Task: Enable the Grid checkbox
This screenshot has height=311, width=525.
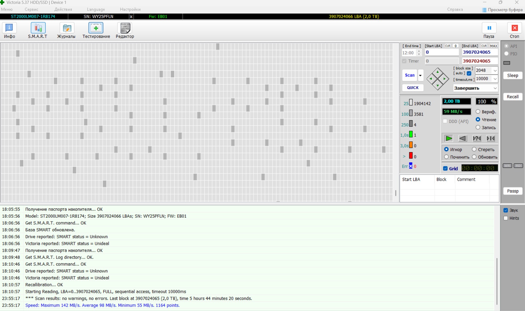Action: [x=445, y=169]
